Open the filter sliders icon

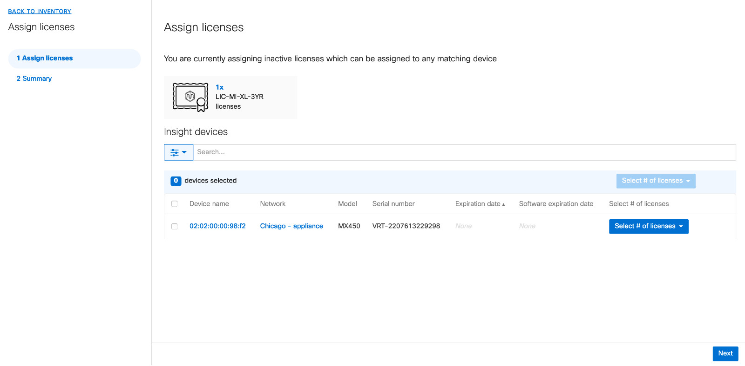pos(175,152)
